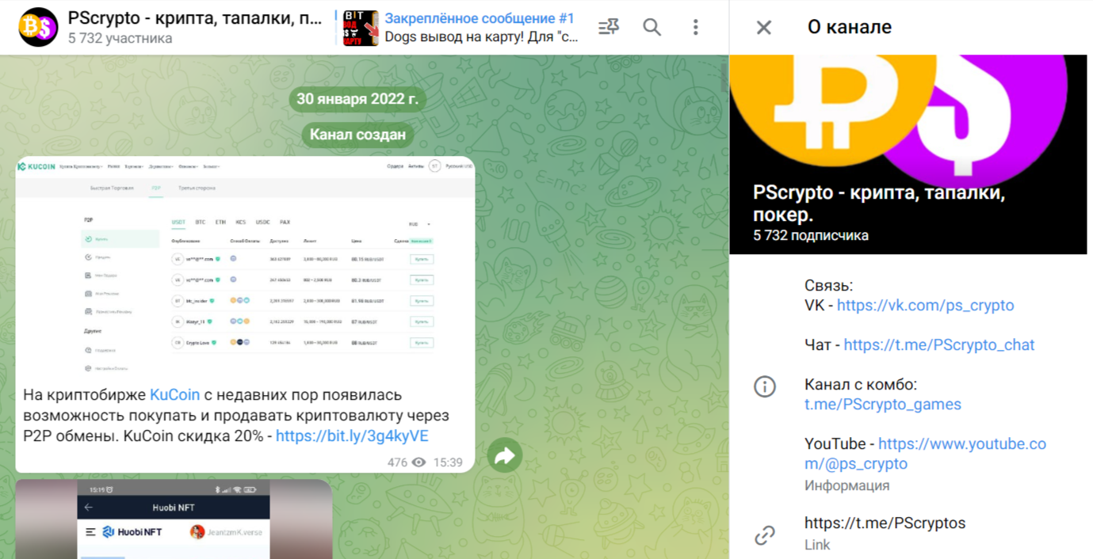Click the 'О канале' panel heading

[x=850, y=28]
